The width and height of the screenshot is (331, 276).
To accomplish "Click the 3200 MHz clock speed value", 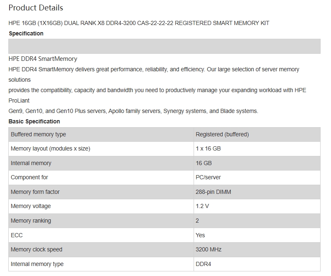I will [208, 249].
